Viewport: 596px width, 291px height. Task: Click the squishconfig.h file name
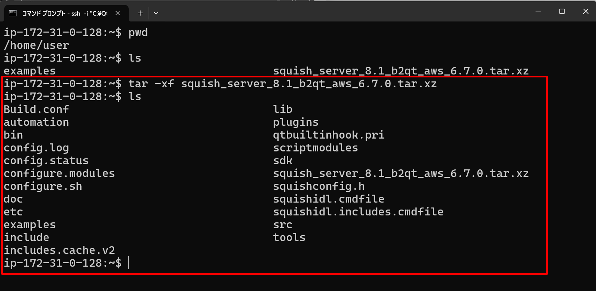[319, 186]
